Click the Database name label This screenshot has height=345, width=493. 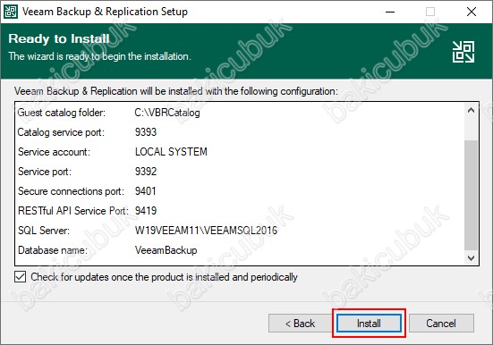pos(53,250)
